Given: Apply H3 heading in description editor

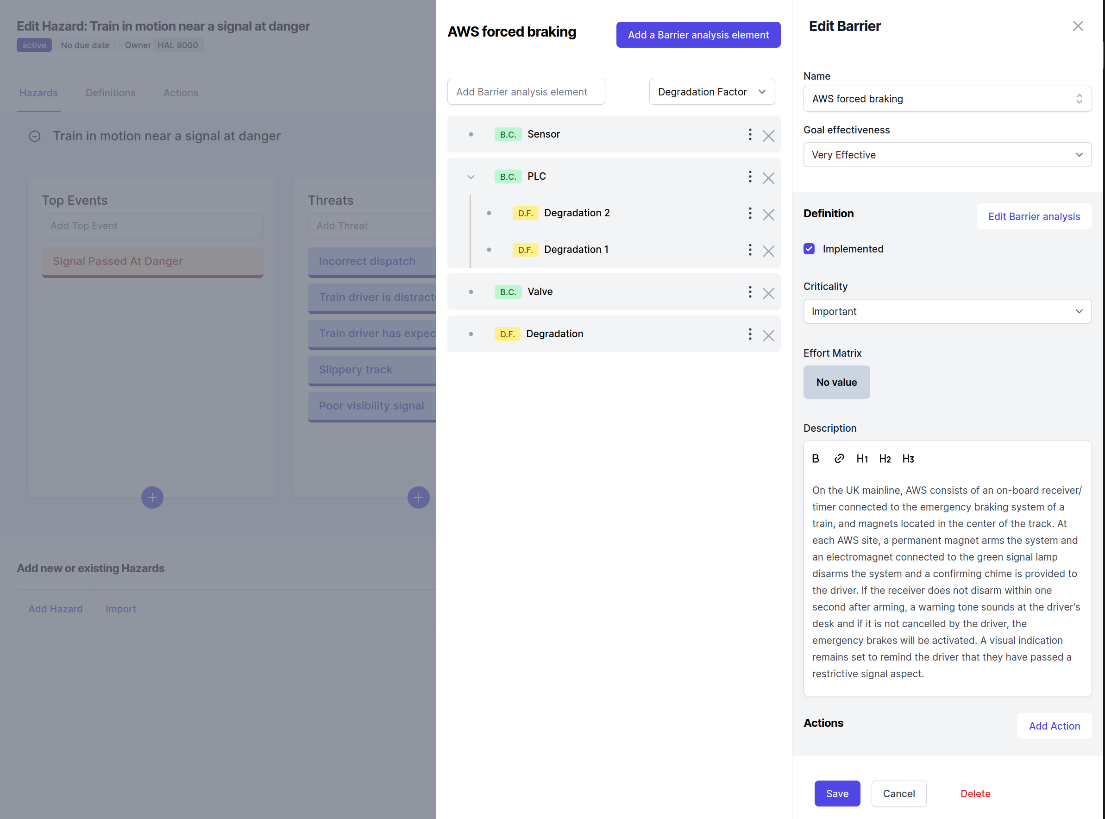Looking at the screenshot, I should pos(908,459).
